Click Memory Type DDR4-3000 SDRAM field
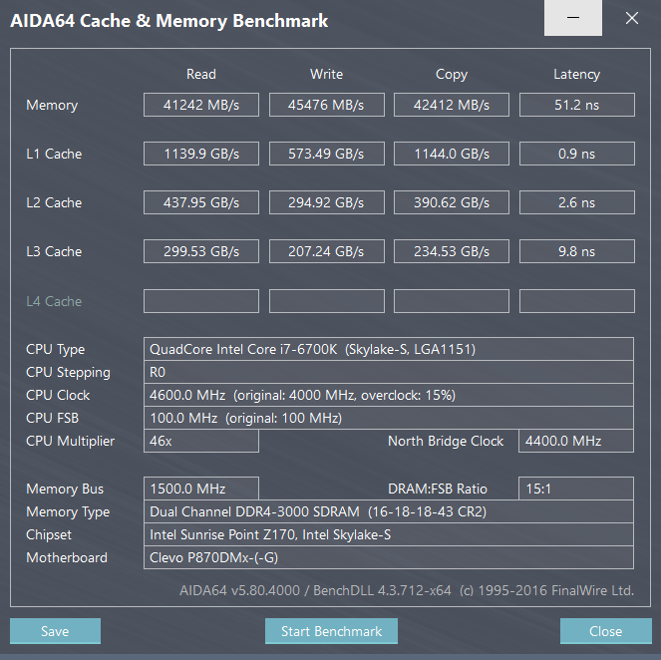The width and height of the screenshot is (661, 660). tap(389, 511)
